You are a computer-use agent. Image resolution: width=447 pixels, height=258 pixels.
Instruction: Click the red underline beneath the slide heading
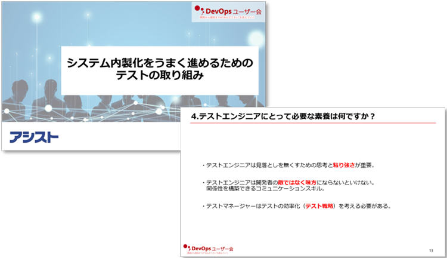tap(313, 124)
